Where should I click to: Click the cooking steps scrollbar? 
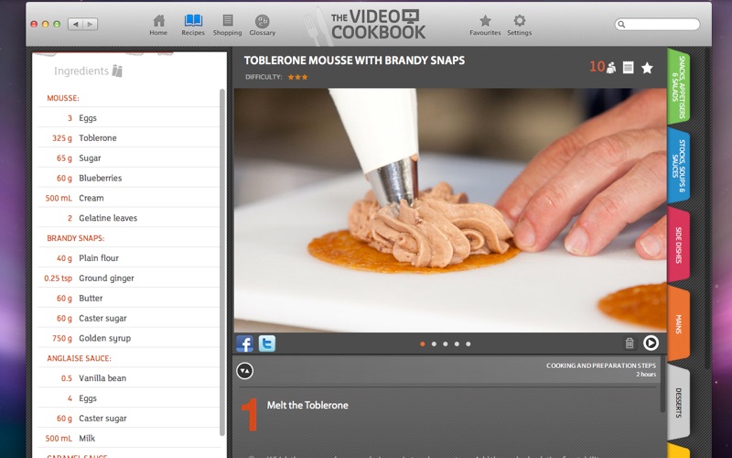[662, 384]
